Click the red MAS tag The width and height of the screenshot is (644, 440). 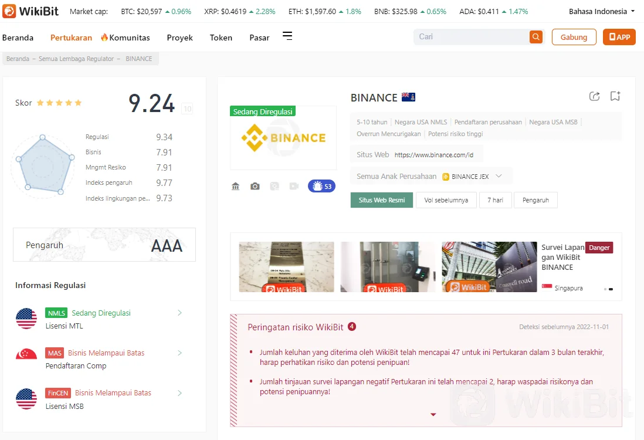coord(54,353)
